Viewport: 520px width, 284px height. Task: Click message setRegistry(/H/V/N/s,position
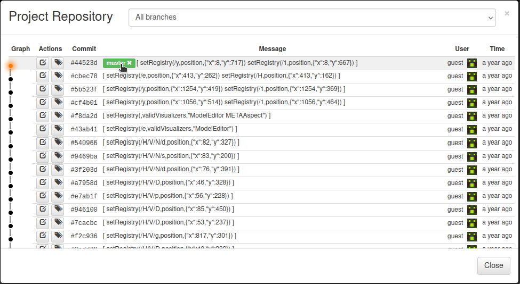pyautogui.click(x=171, y=155)
